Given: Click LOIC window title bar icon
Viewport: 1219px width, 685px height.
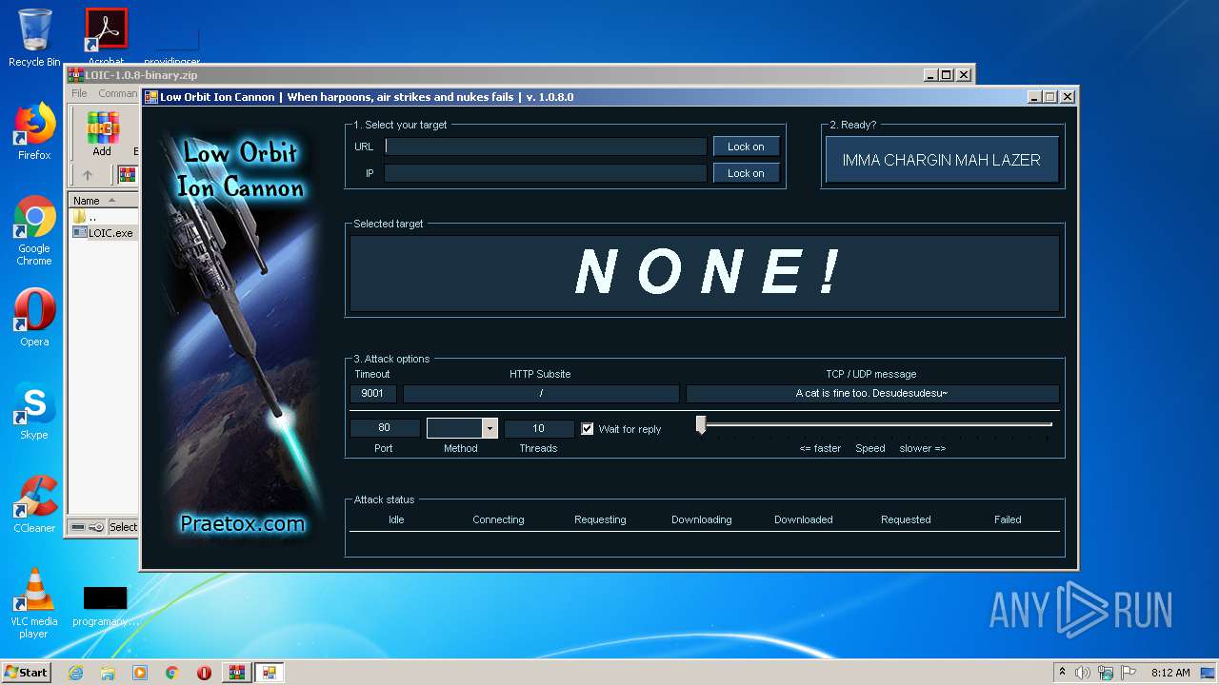Looking at the screenshot, I should [150, 97].
